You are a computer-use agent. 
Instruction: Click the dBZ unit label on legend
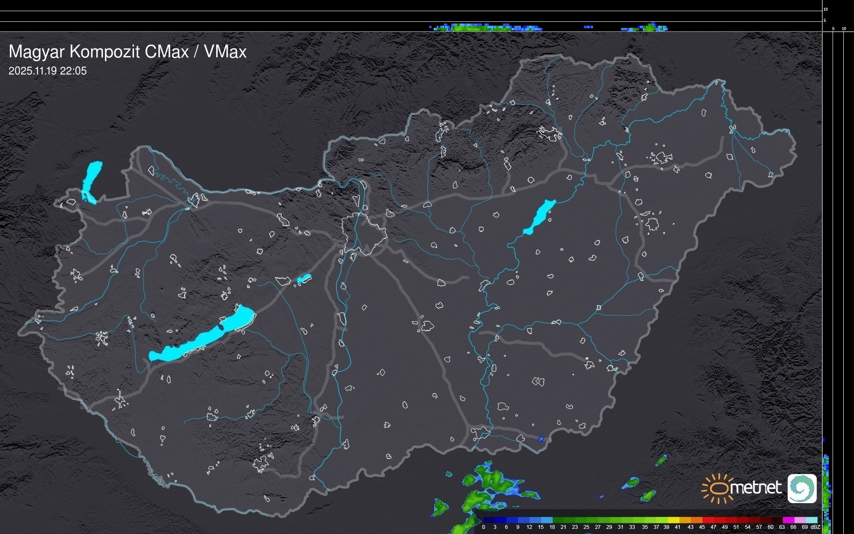coord(815,527)
